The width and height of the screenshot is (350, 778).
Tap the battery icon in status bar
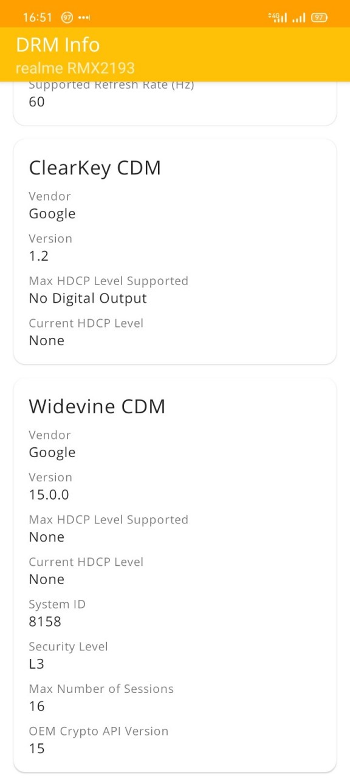pos(319,18)
